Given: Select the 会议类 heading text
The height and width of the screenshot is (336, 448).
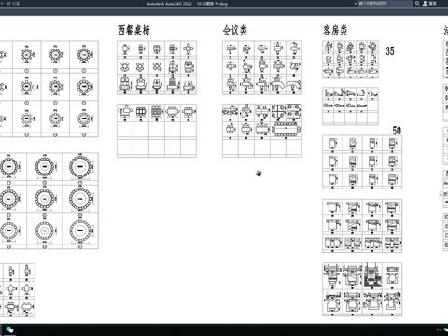Looking at the screenshot, I should pyautogui.click(x=235, y=30).
